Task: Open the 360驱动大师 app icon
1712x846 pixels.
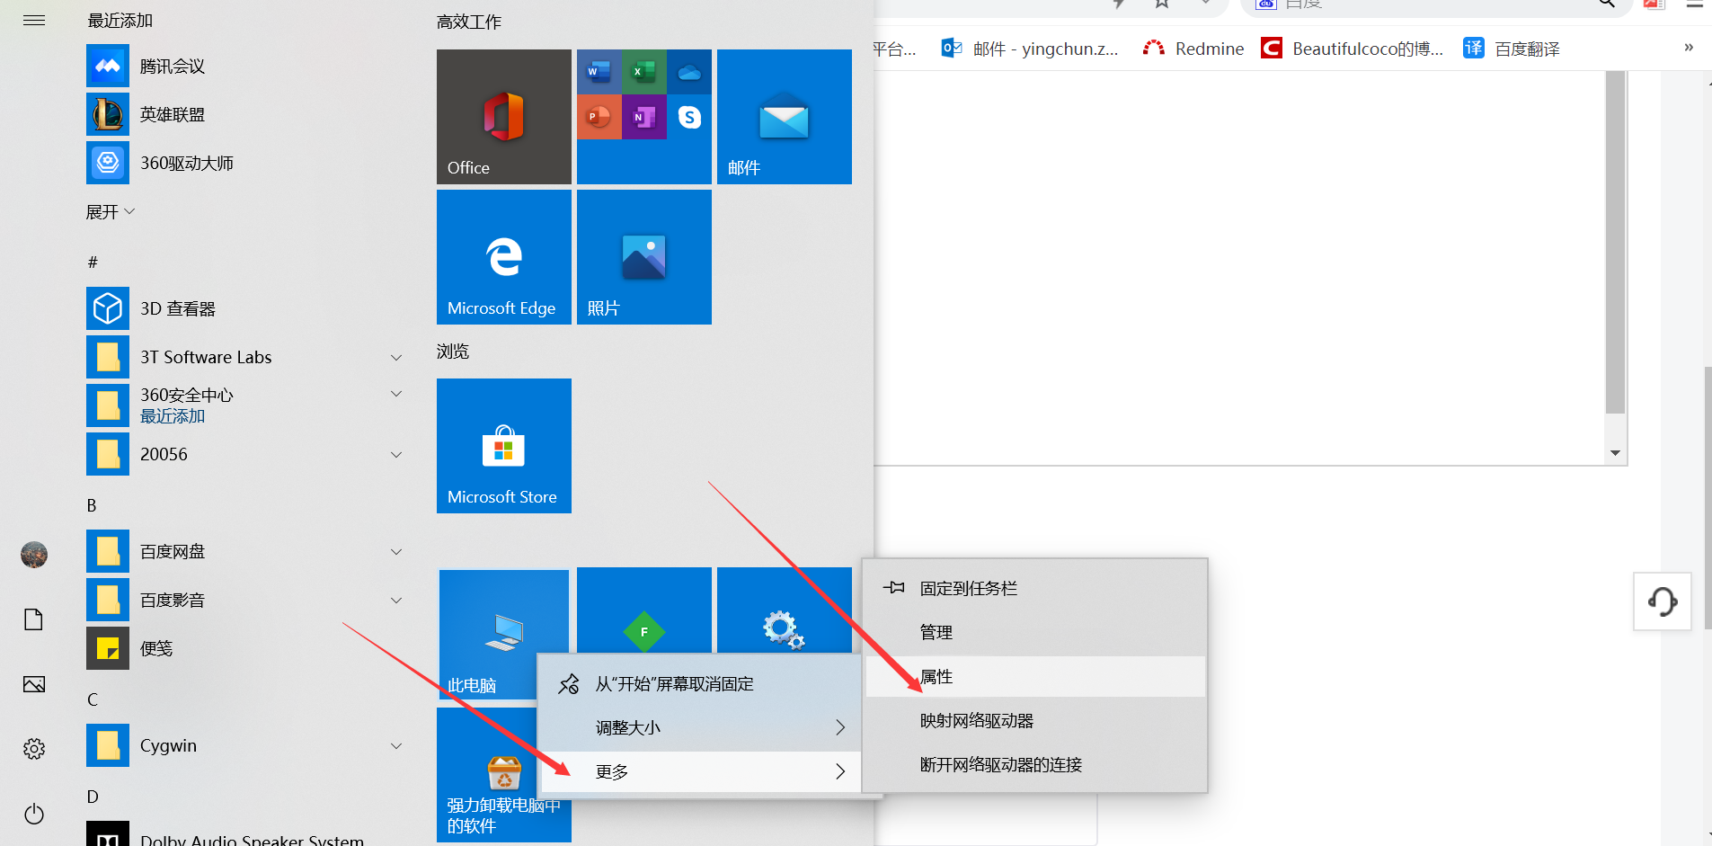Action: click(108, 163)
